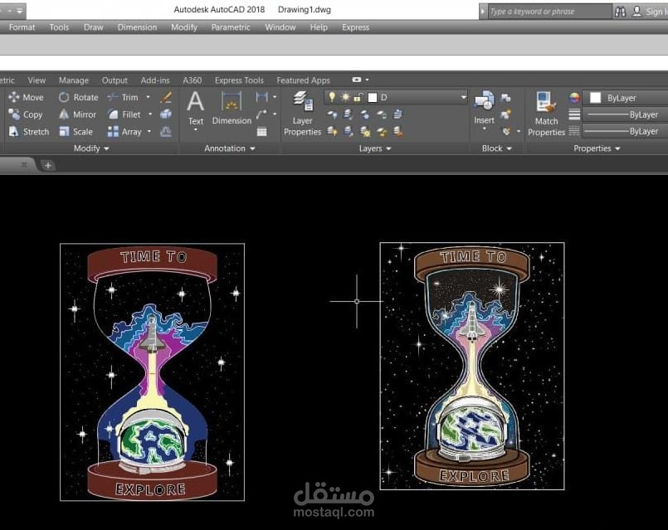Viewport: 668px width, 530px height.
Task: Click the Table annotation icon
Action: (261, 132)
